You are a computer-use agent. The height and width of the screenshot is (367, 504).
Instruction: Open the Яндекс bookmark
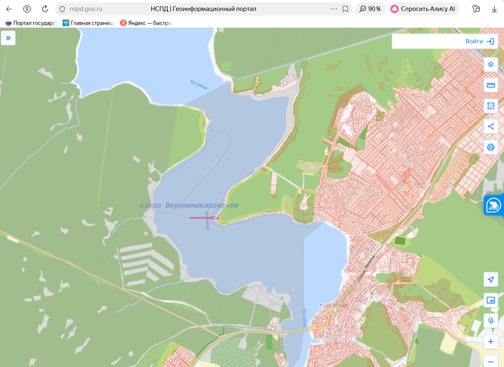point(146,23)
